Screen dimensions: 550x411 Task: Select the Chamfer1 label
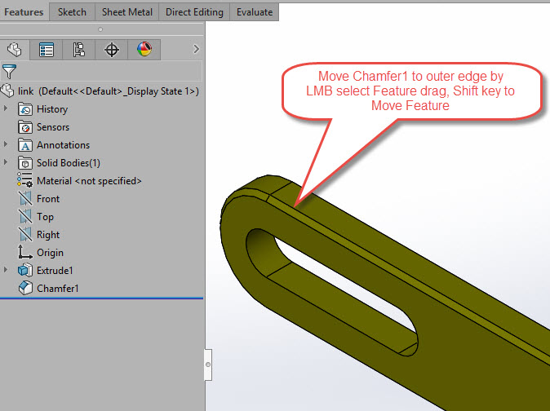coord(57,289)
